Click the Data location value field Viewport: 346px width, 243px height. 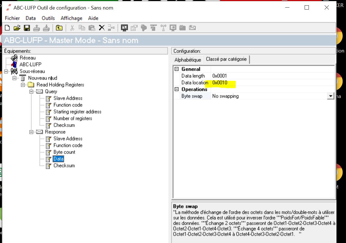point(220,83)
